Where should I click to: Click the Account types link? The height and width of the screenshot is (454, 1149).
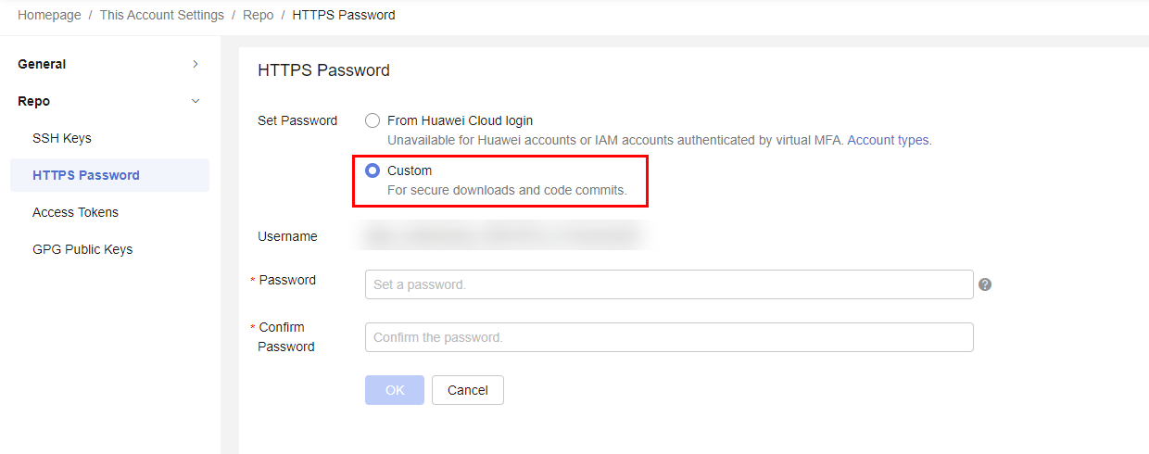click(888, 140)
